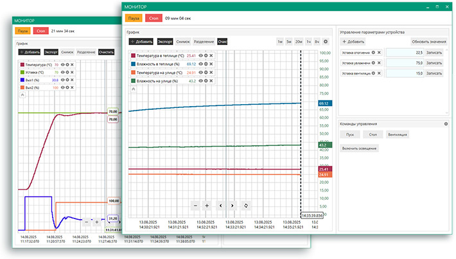Send the Пуск control command
The height and width of the screenshot is (259, 456).
350,134
